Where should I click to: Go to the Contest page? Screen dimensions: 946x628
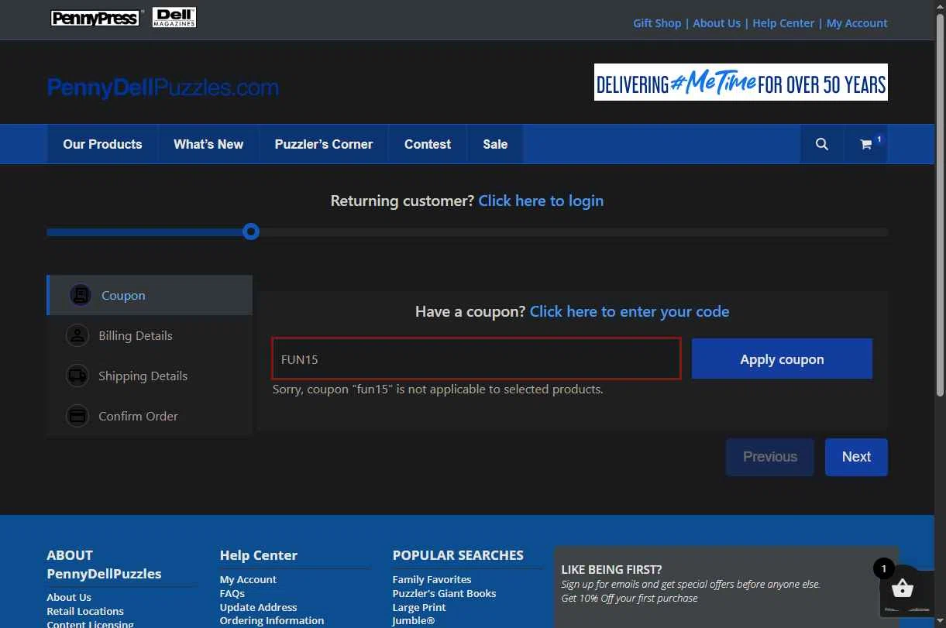coord(428,144)
